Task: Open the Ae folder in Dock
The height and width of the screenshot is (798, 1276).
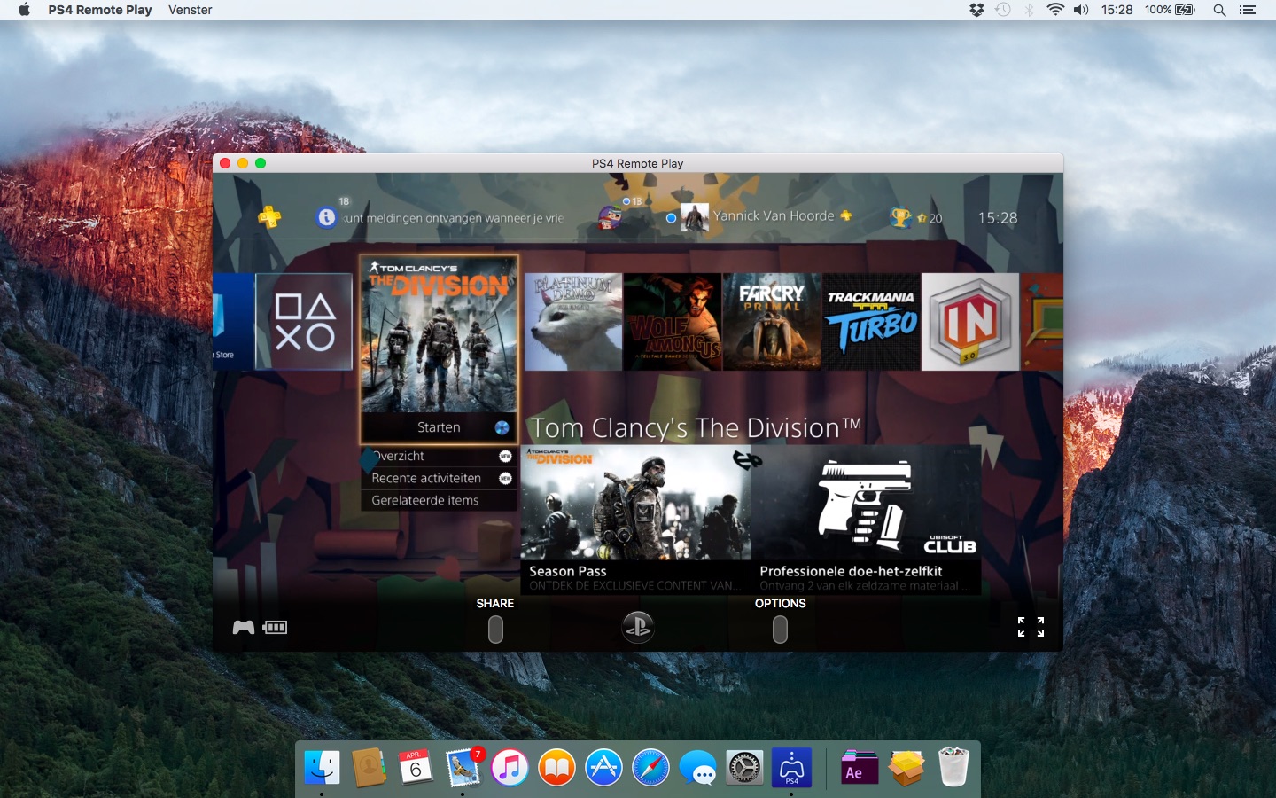Action: tap(859, 767)
